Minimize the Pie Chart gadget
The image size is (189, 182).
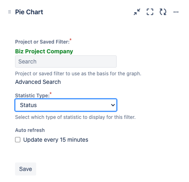[137, 12]
